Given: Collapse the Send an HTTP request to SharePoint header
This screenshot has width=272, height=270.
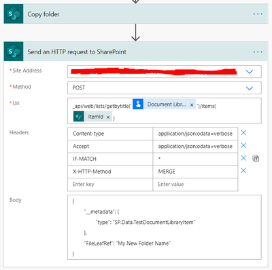Looking at the screenshot, I should tap(136, 52).
